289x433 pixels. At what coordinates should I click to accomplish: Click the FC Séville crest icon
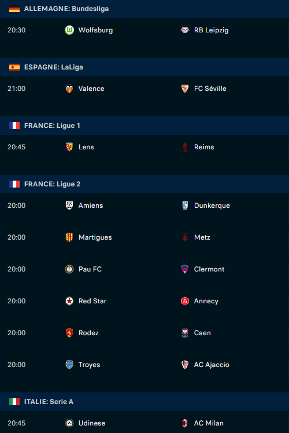[x=185, y=89]
